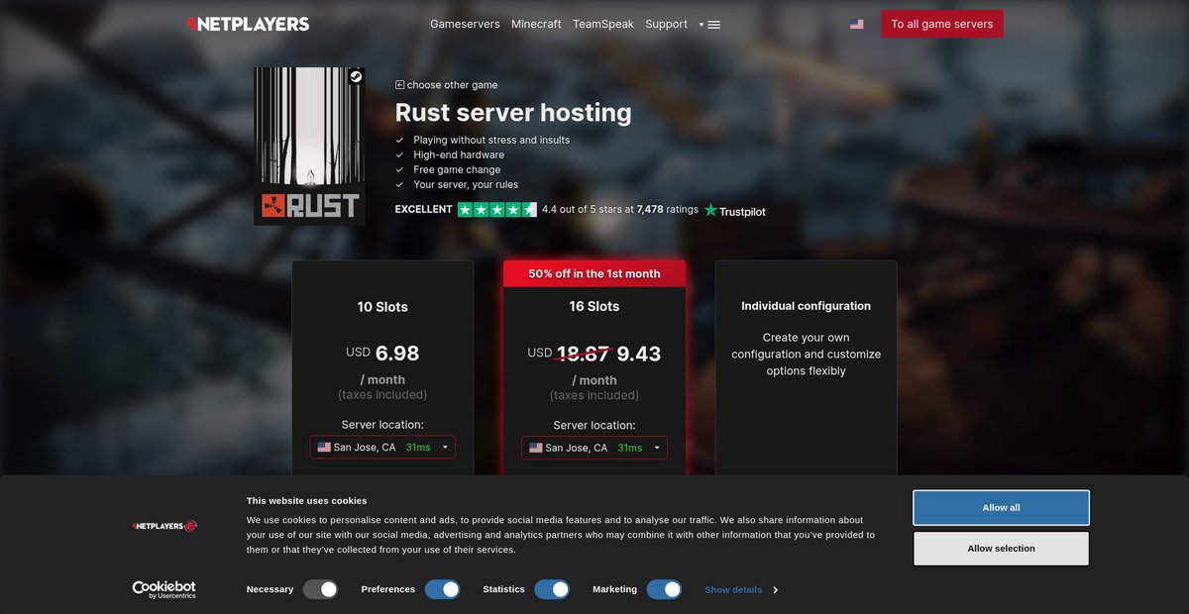Click 'Your server, your rules' text
Viewport: 1189px width, 614px height.
466,185
